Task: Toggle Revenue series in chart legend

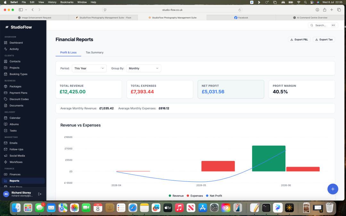Action: pyautogui.click(x=176, y=196)
